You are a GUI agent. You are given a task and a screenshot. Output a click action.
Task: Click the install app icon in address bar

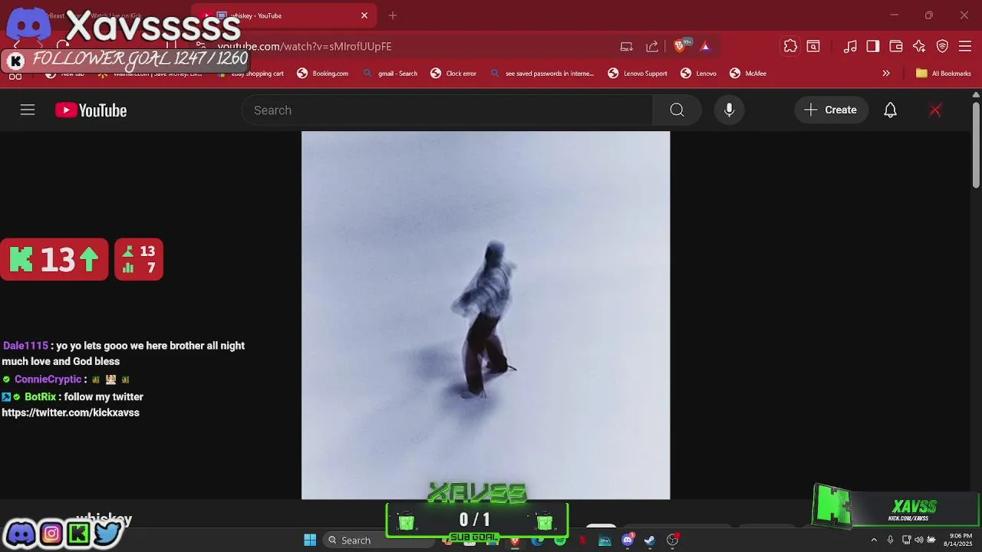(627, 47)
